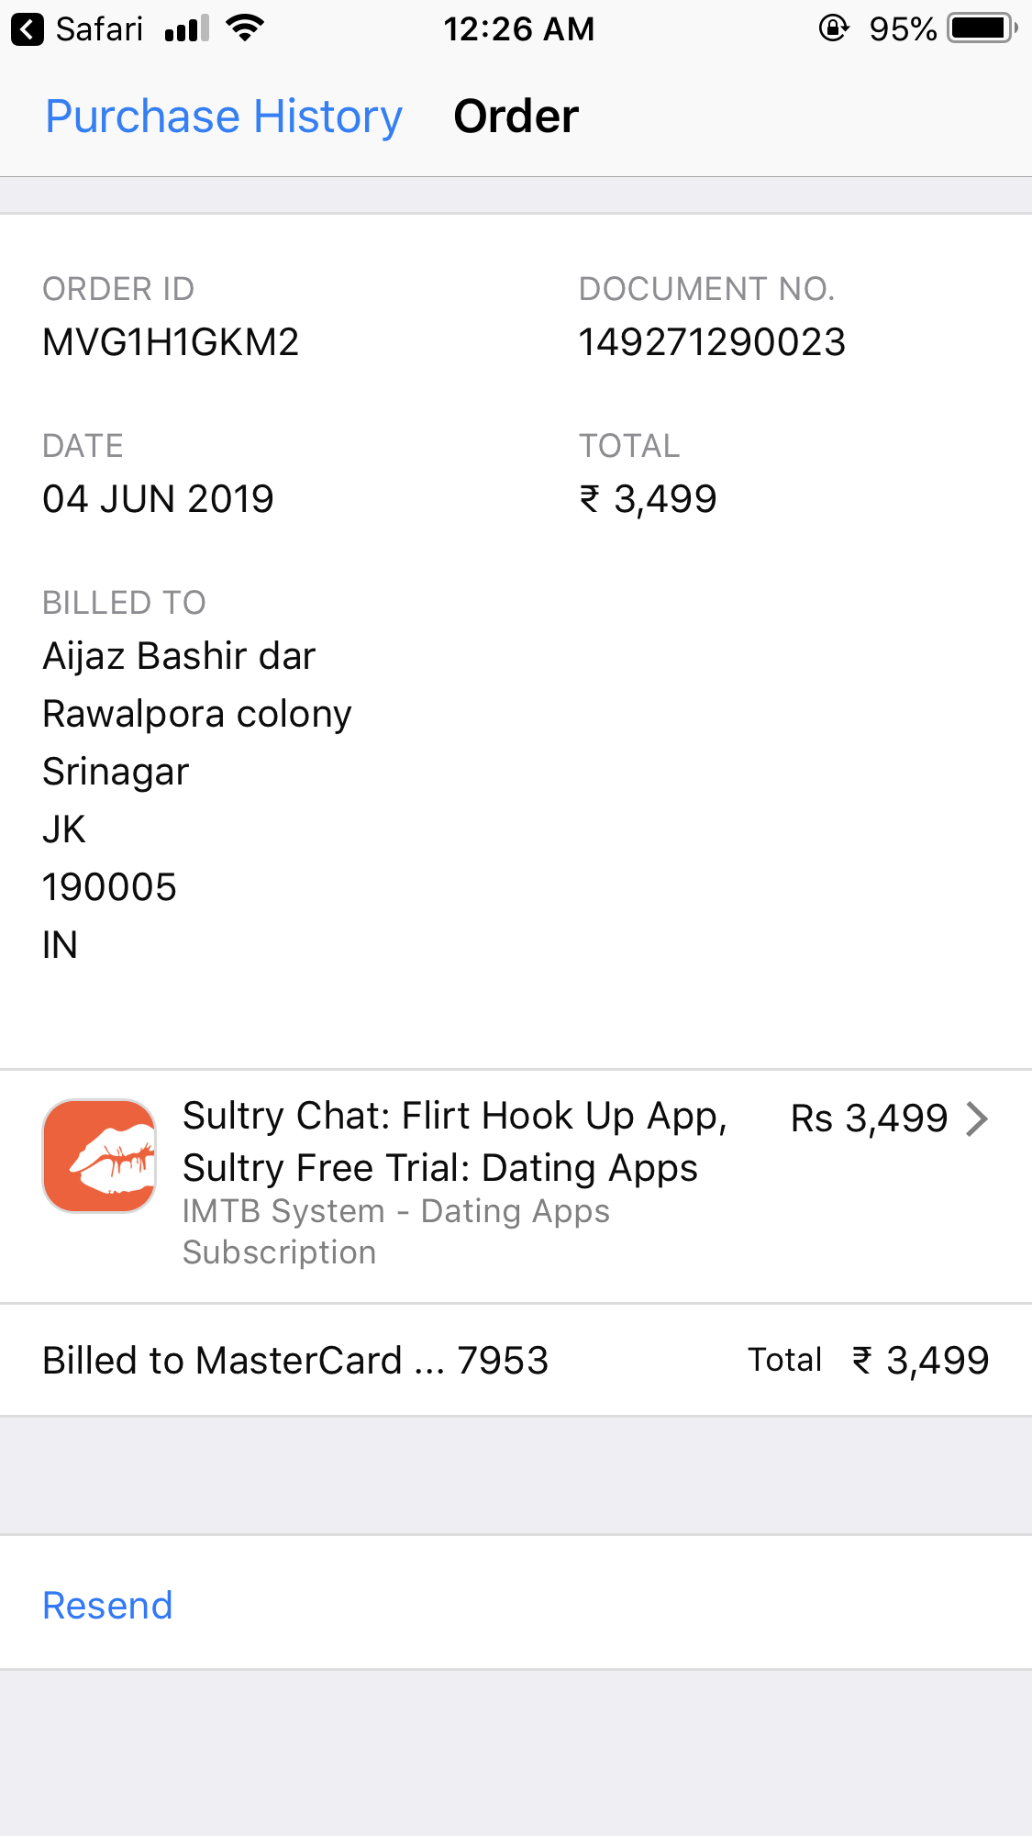Tap the billed name Aijaz Bashir dar

[179, 656]
